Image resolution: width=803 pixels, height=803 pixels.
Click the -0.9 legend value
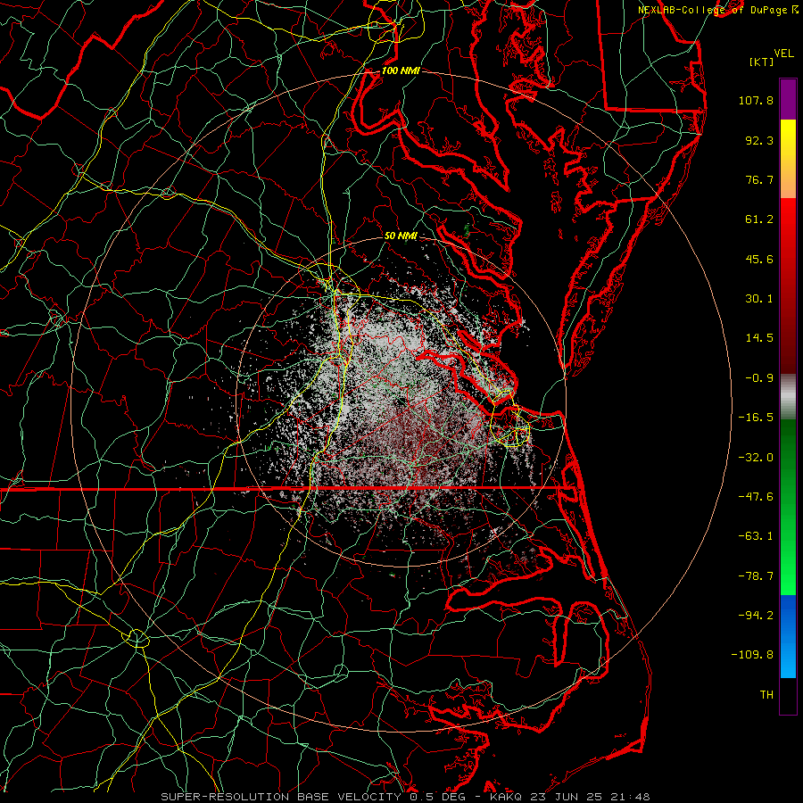tap(759, 378)
